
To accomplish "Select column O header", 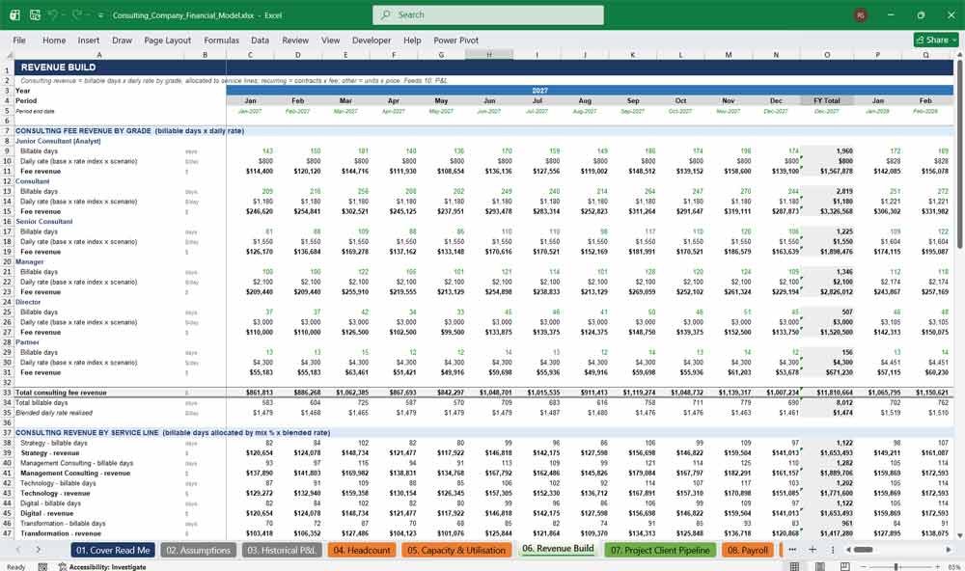I will (827, 55).
